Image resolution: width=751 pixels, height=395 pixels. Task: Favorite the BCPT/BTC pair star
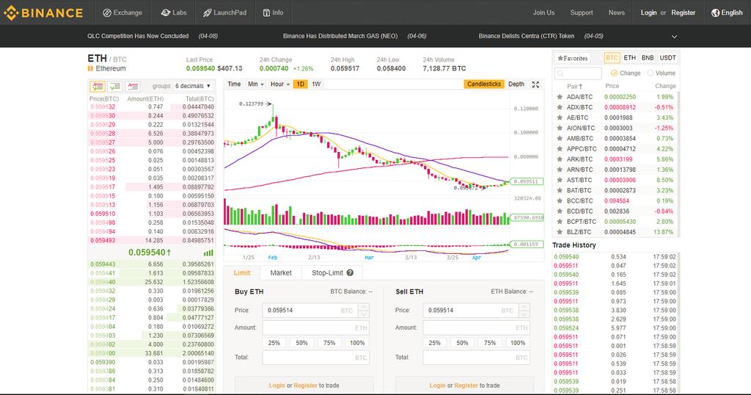560,222
